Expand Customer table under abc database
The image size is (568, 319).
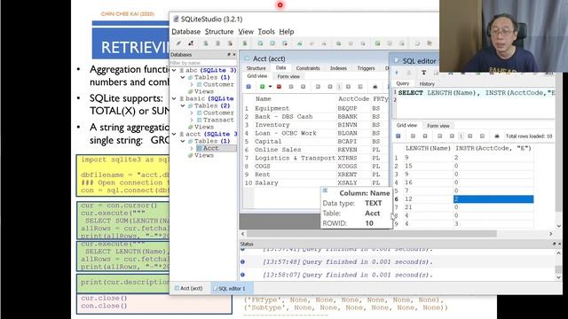click(x=192, y=85)
